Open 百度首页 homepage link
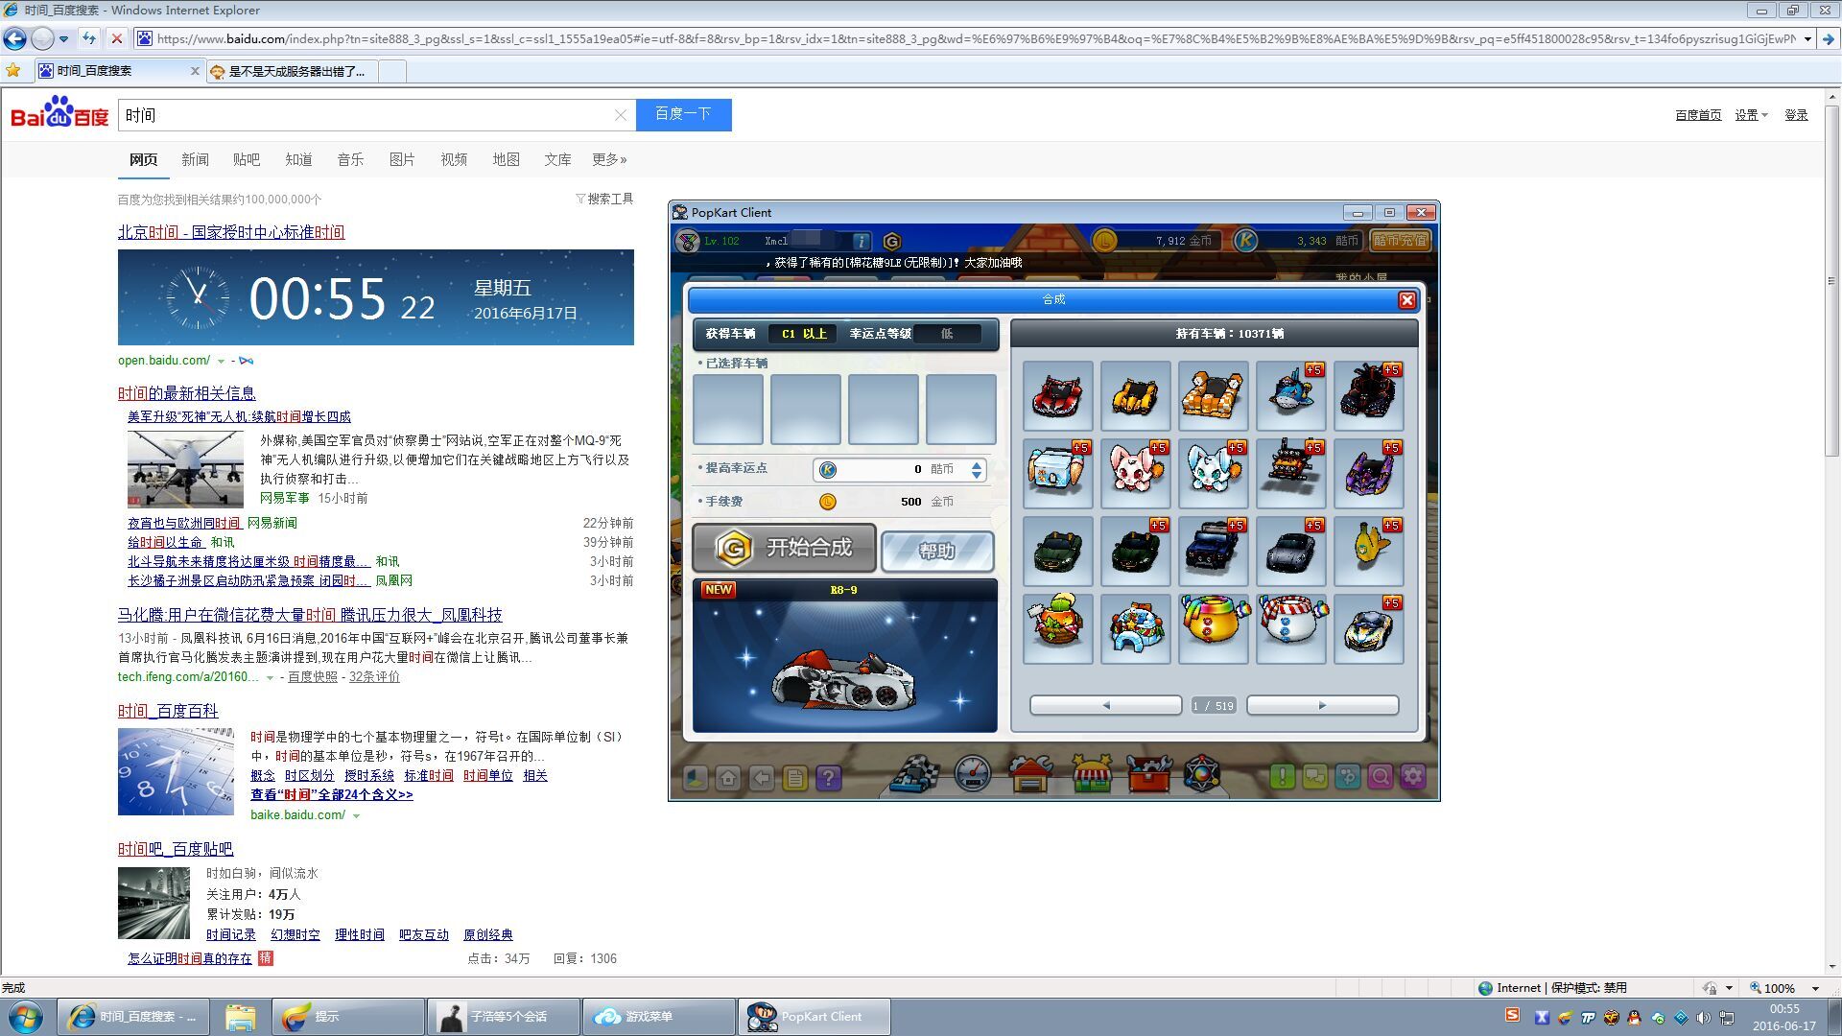1842x1036 pixels. [1698, 115]
